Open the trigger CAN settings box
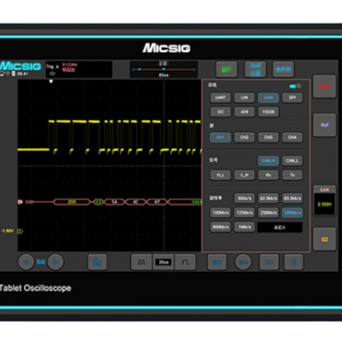Viewport: 342px width, 342px height. (79, 69)
